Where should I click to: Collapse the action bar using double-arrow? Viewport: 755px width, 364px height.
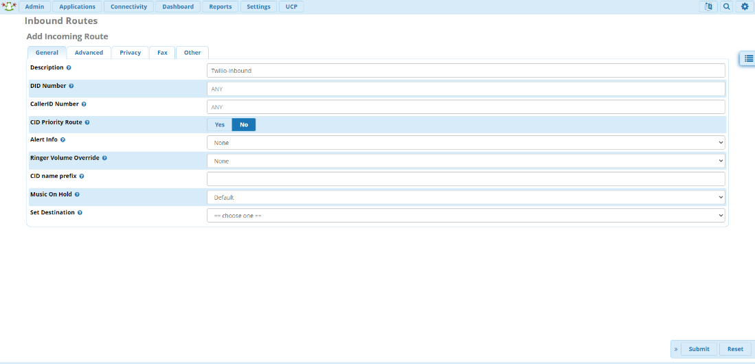[x=676, y=349]
